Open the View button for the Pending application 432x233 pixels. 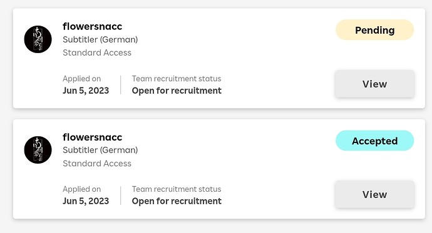point(374,84)
